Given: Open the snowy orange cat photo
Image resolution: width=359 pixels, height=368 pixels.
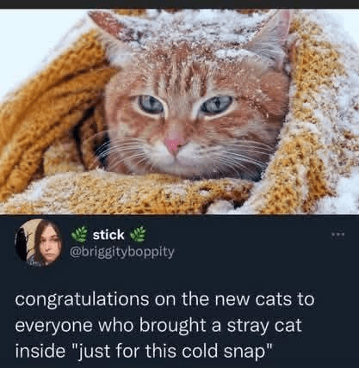Looking at the screenshot, I should (x=179, y=112).
